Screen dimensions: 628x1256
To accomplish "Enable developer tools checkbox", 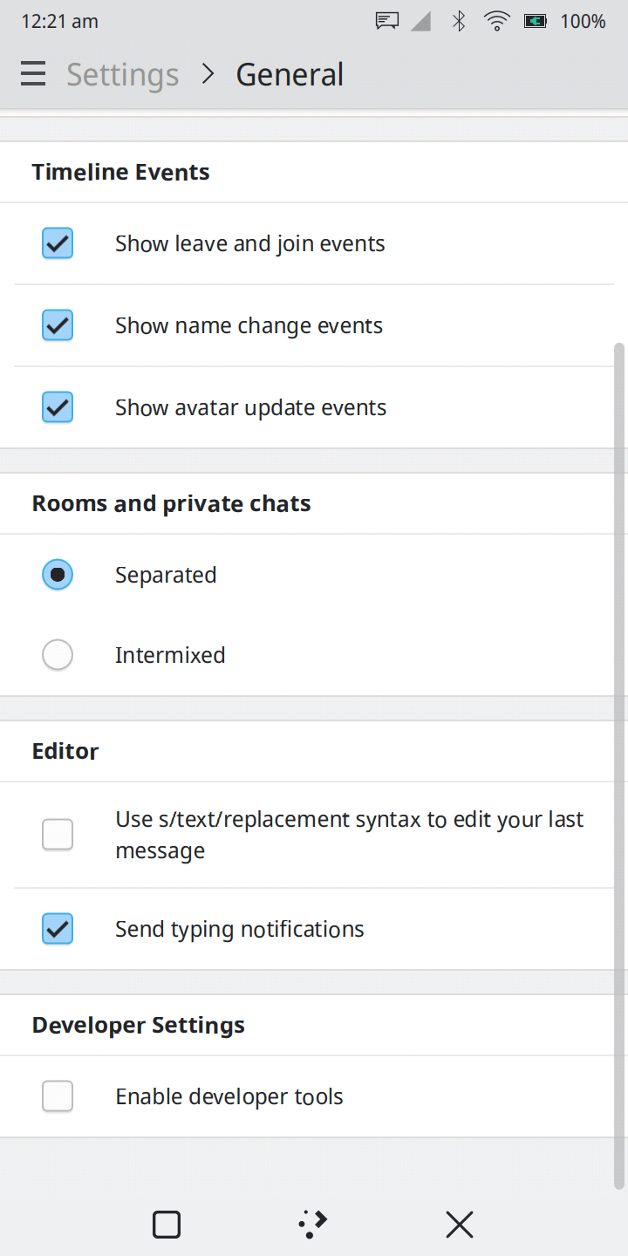I will point(58,1096).
